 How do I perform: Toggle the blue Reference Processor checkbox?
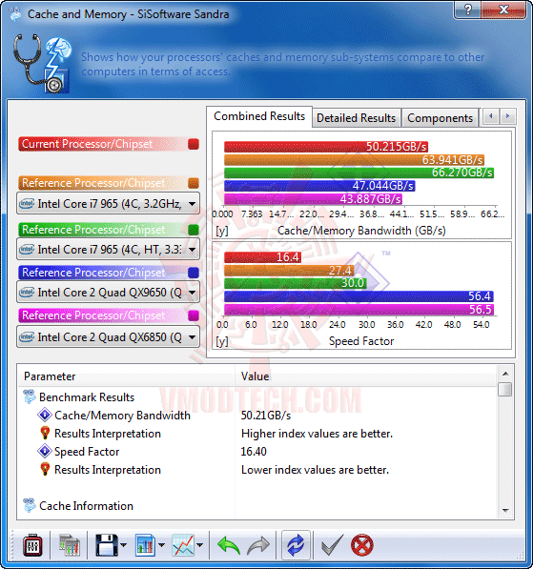coord(194,273)
